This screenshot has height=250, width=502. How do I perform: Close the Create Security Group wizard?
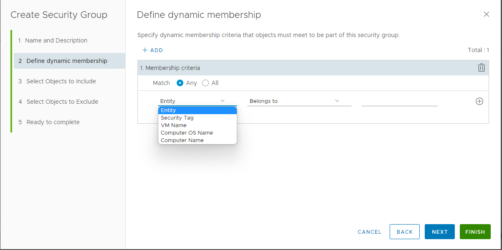[486, 14]
